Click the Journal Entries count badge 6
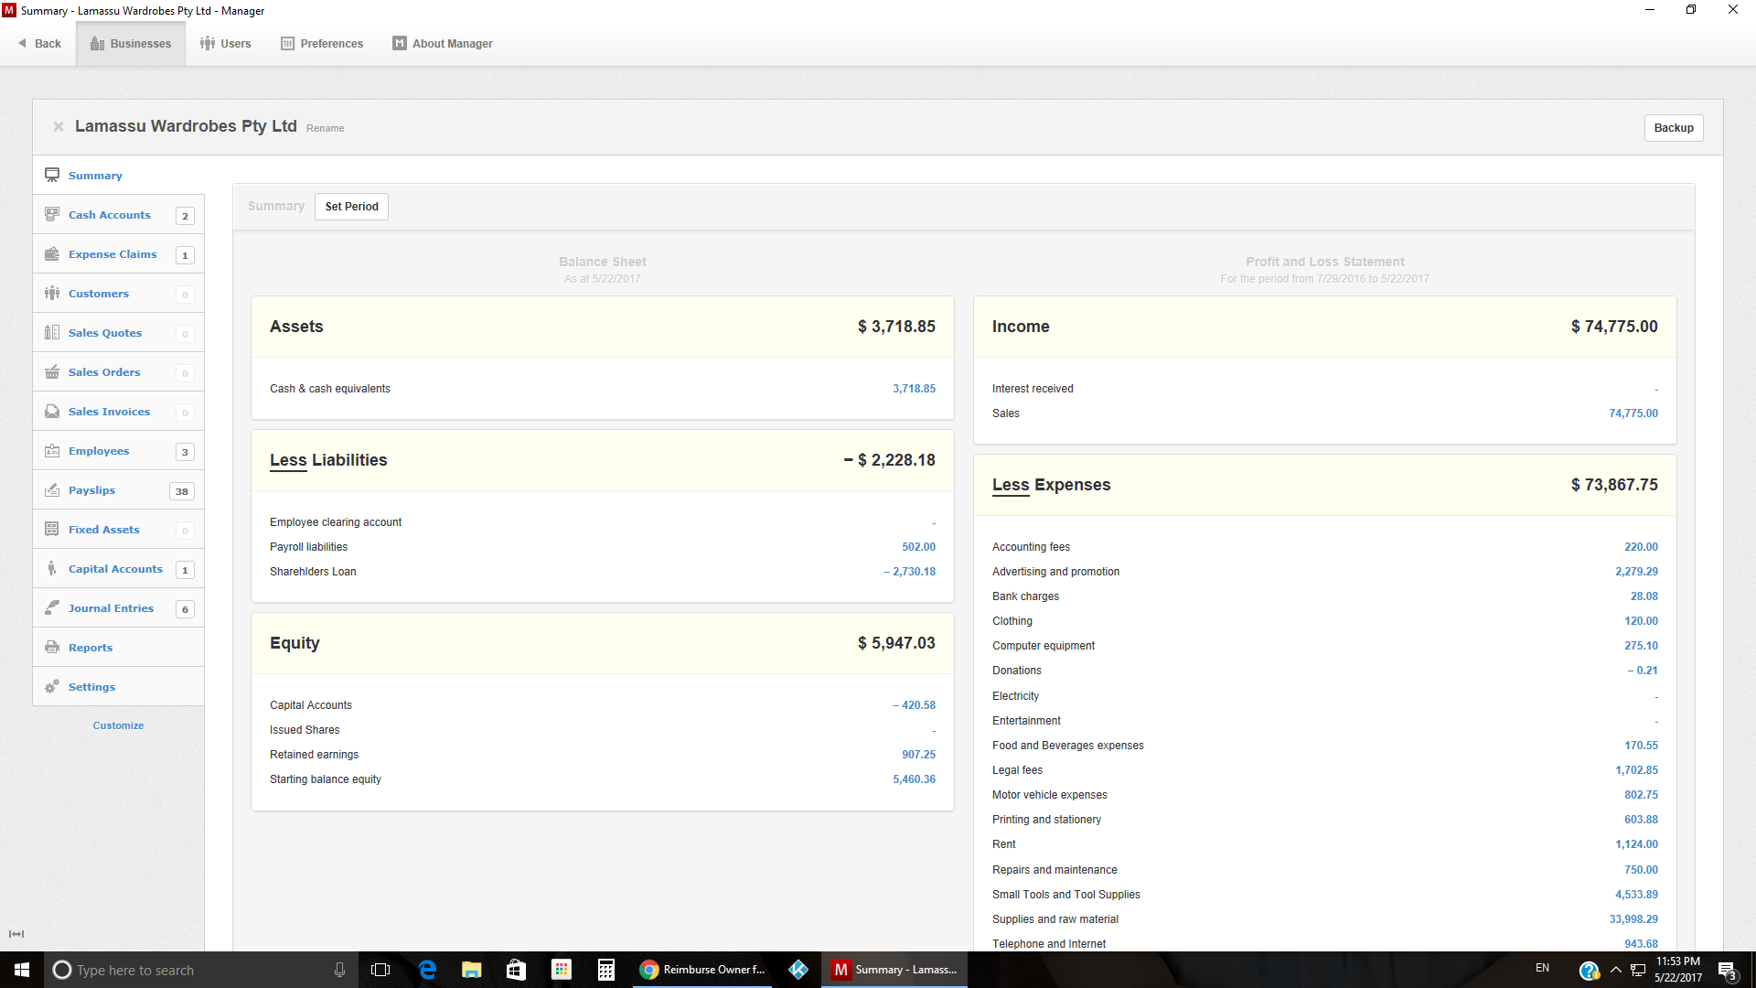 coord(185,609)
